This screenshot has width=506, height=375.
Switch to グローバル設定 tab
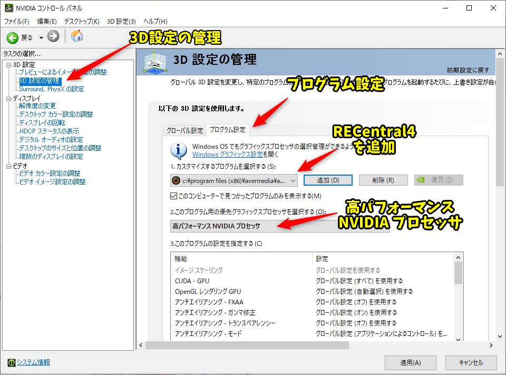(184, 130)
